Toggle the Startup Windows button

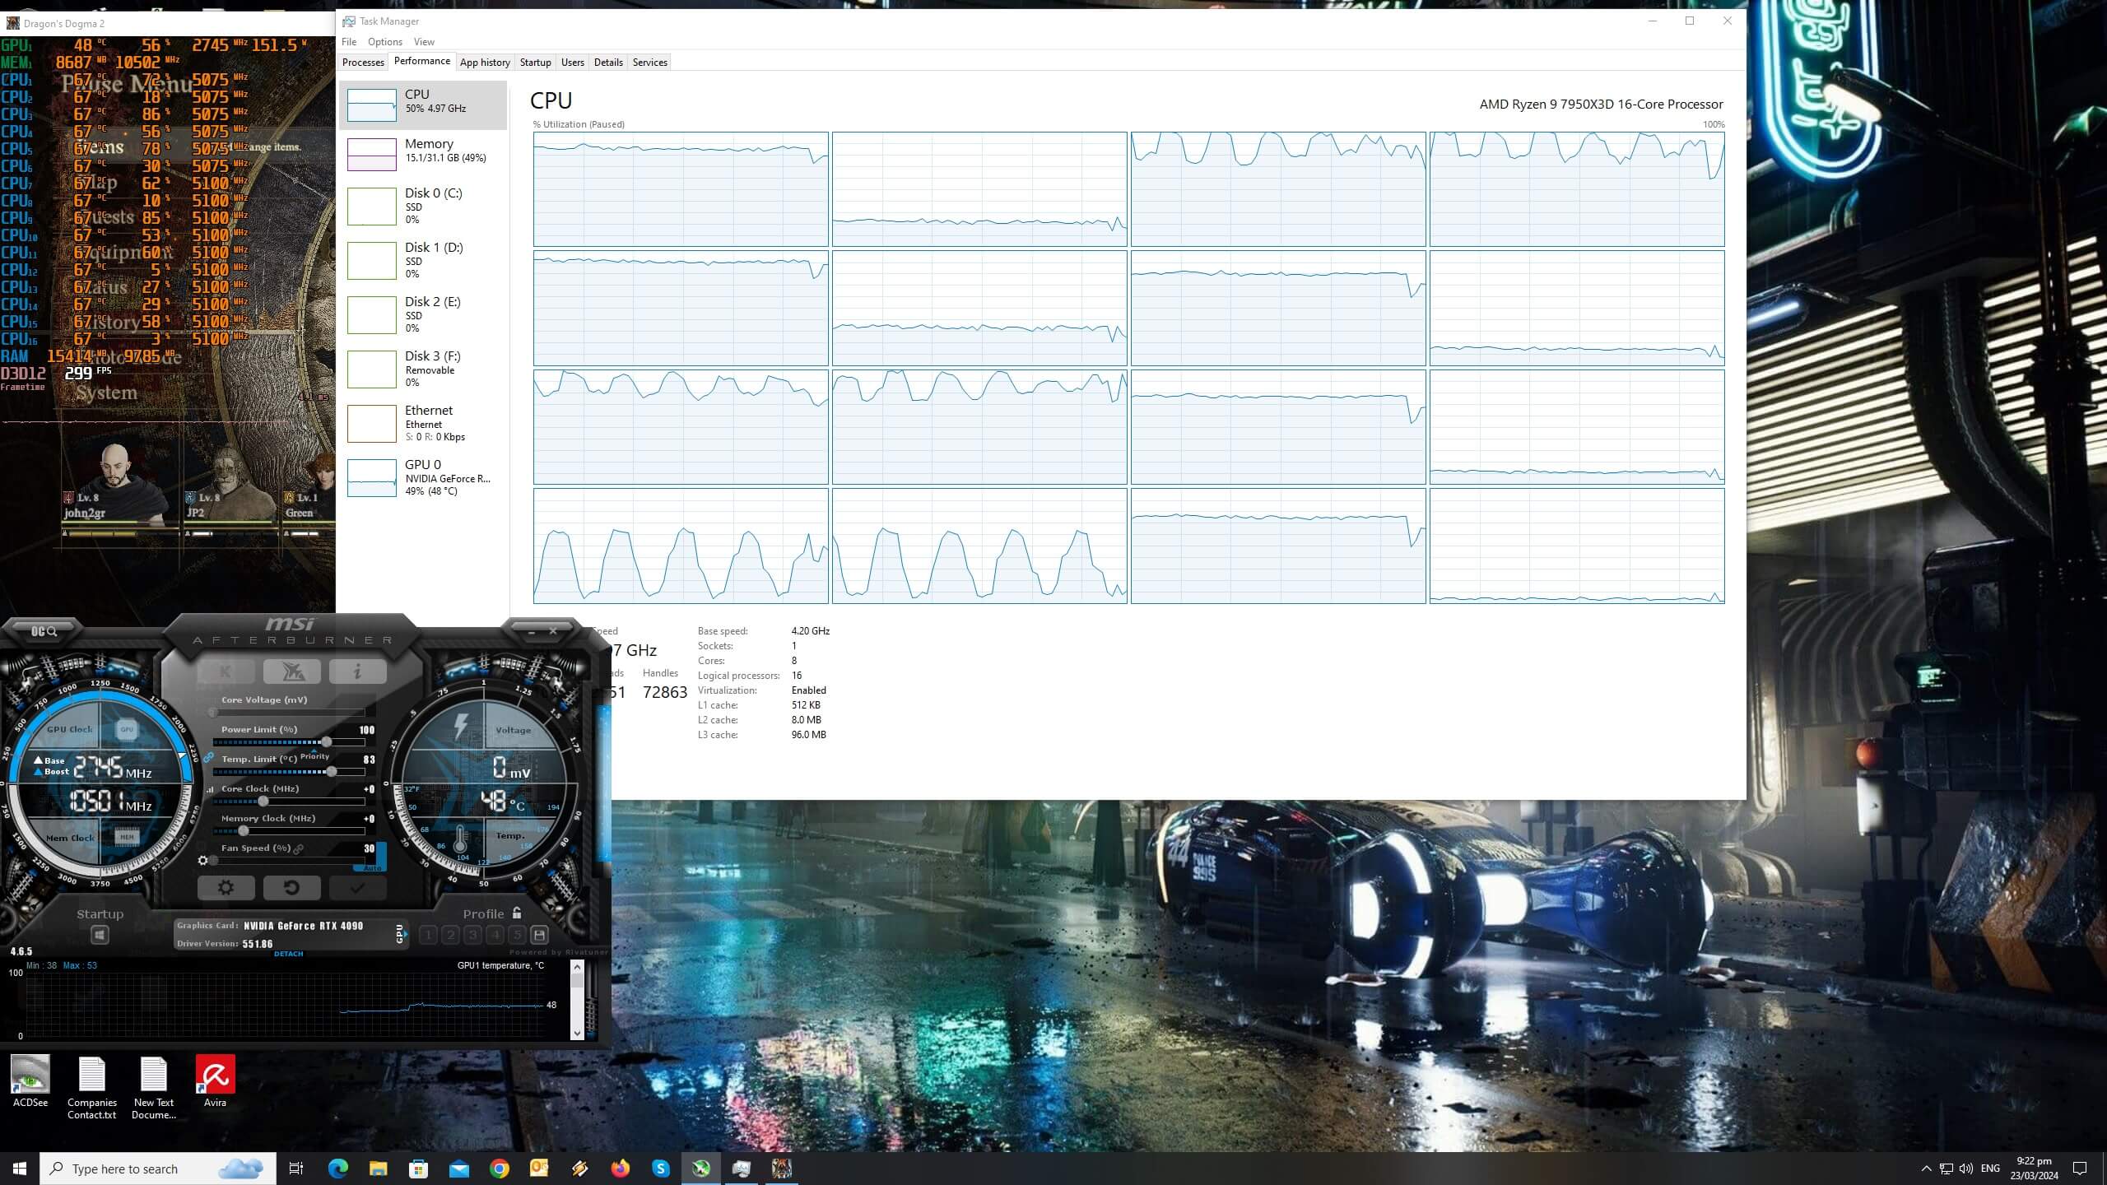point(100,936)
